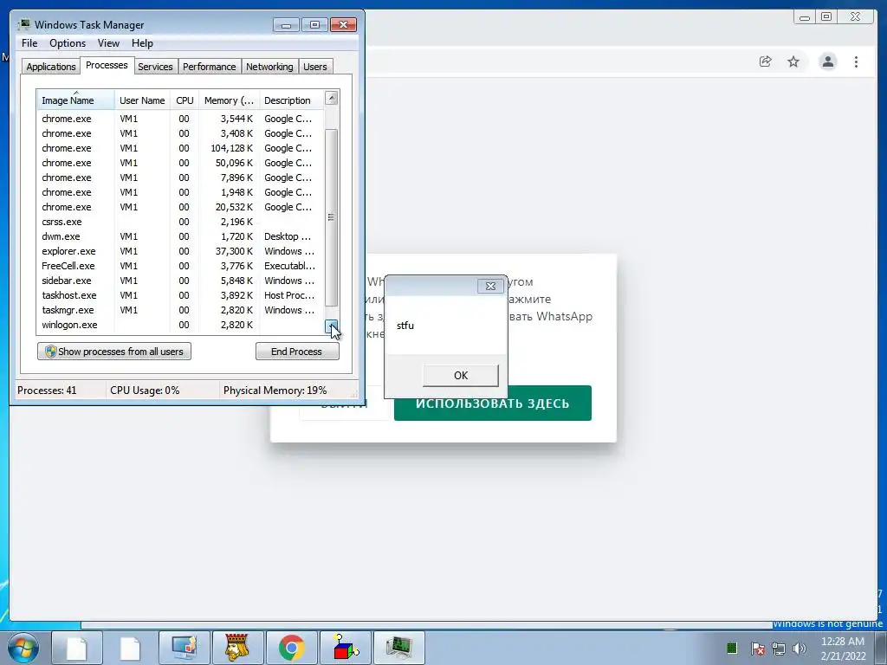Click the FreeCell king taskbar icon
The width and height of the screenshot is (887, 665).
pyautogui.click(x=237, y=648)
